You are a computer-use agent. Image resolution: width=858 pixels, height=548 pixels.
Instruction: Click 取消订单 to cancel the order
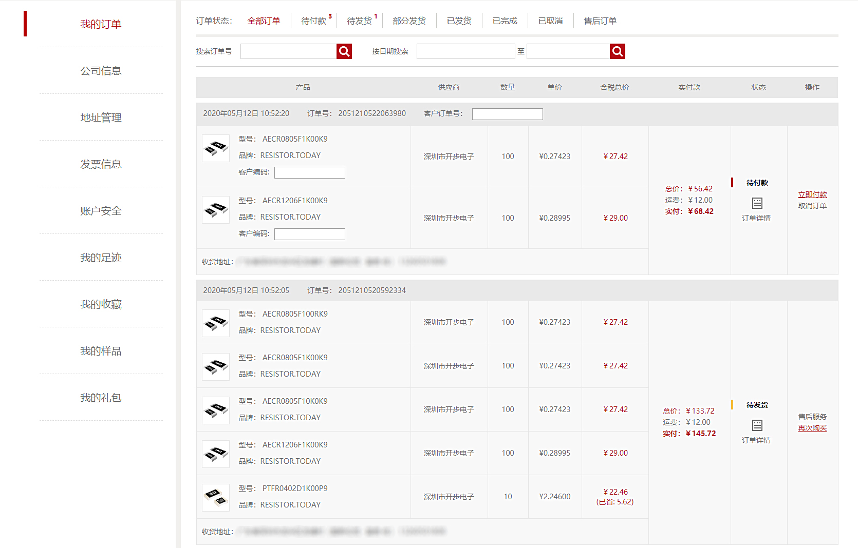pos(812,206)
